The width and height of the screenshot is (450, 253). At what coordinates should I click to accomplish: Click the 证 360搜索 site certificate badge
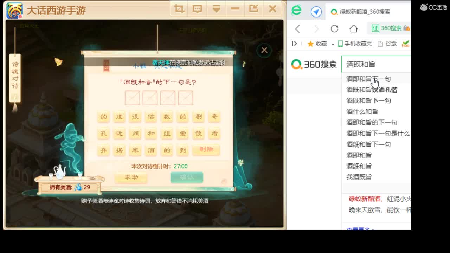point(386,28)
